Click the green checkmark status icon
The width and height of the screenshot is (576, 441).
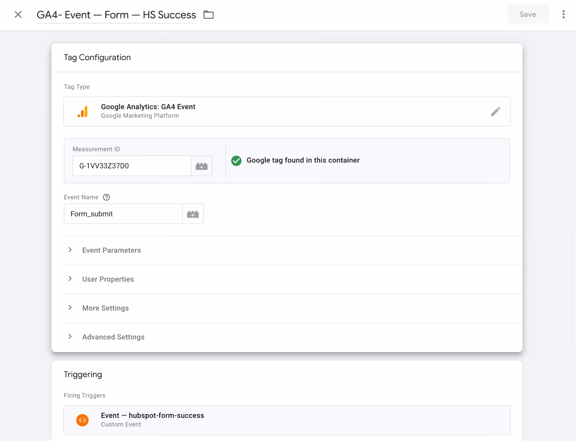tap(237, 160)
